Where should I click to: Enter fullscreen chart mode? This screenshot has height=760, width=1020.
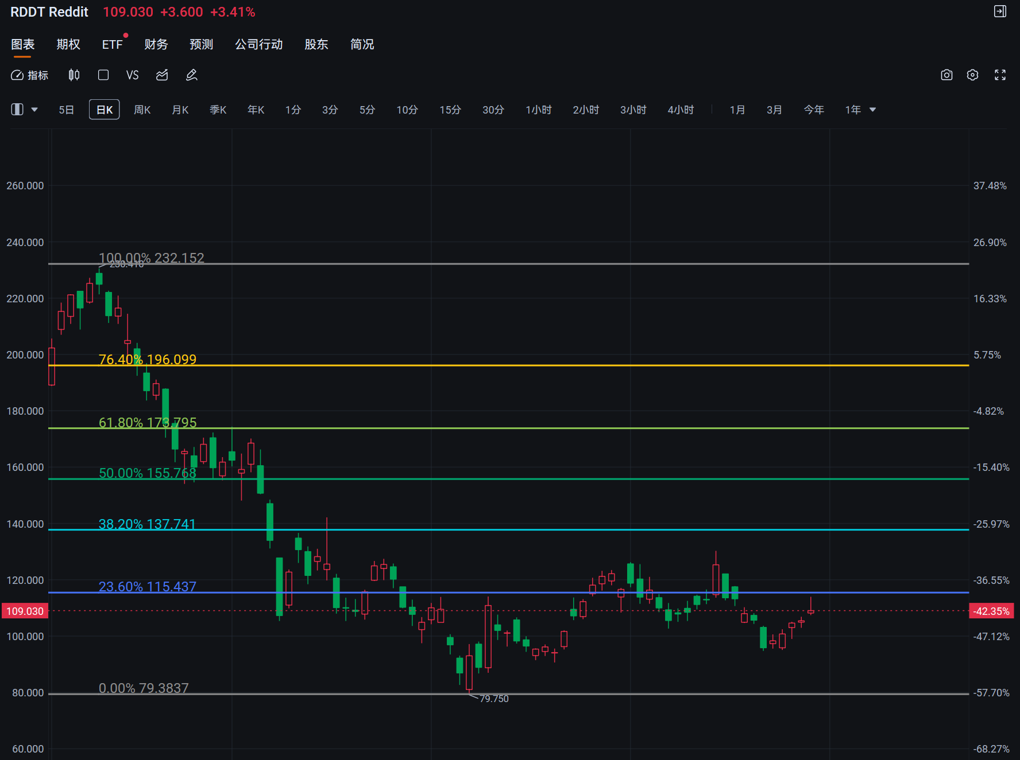[1000, 75]
